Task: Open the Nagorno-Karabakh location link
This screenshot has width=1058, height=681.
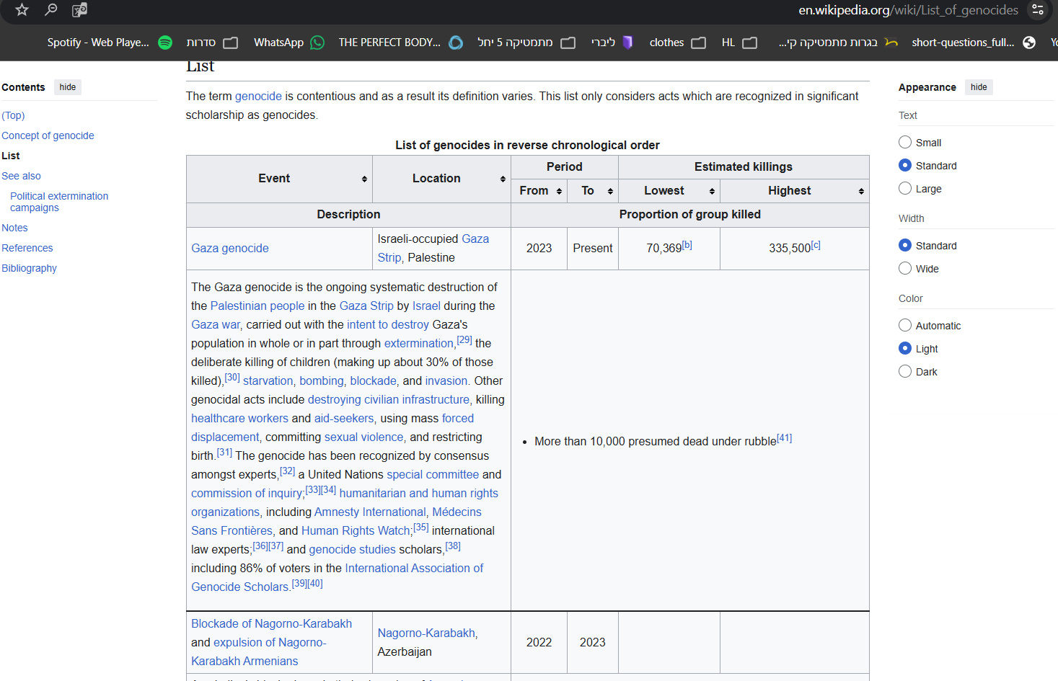Action: point(426,633)
